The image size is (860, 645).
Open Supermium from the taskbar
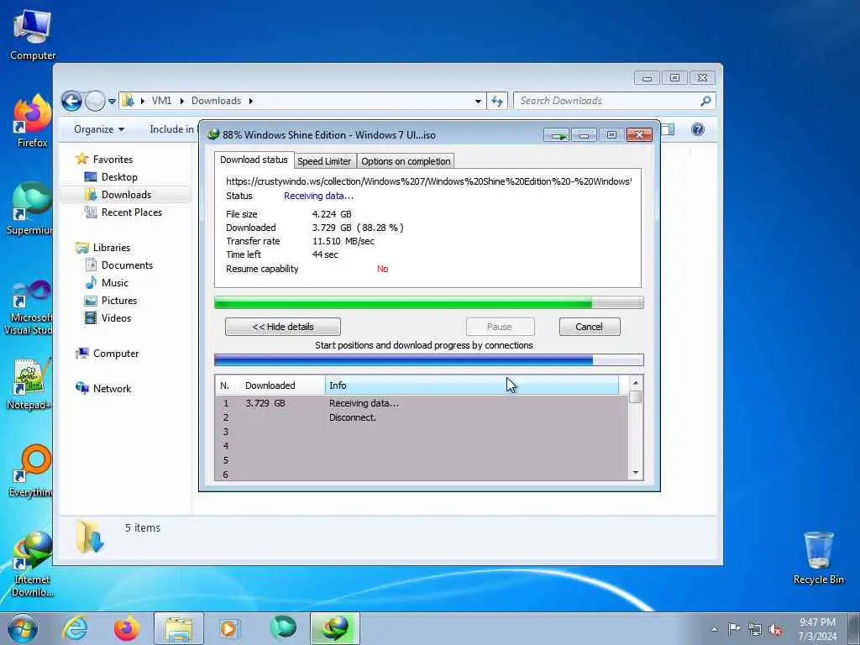282,628
